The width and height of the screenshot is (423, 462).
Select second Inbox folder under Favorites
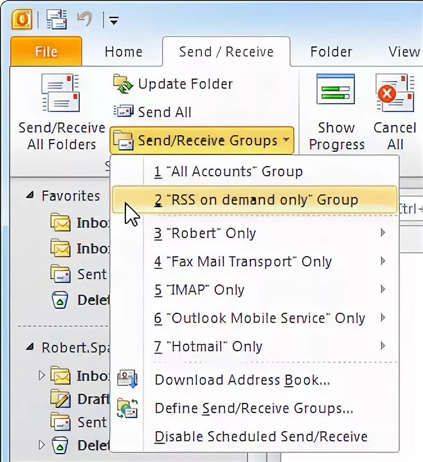click(x=80, y=248)
